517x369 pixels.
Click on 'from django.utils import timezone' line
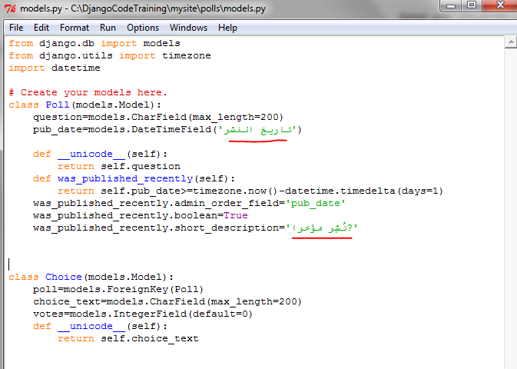point(109,55)
